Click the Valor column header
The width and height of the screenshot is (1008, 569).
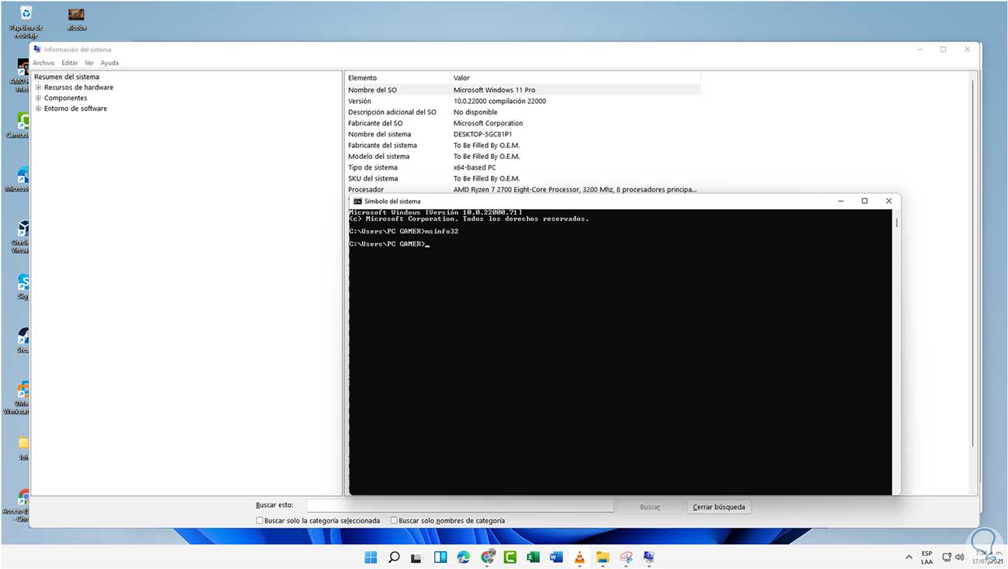575,78
